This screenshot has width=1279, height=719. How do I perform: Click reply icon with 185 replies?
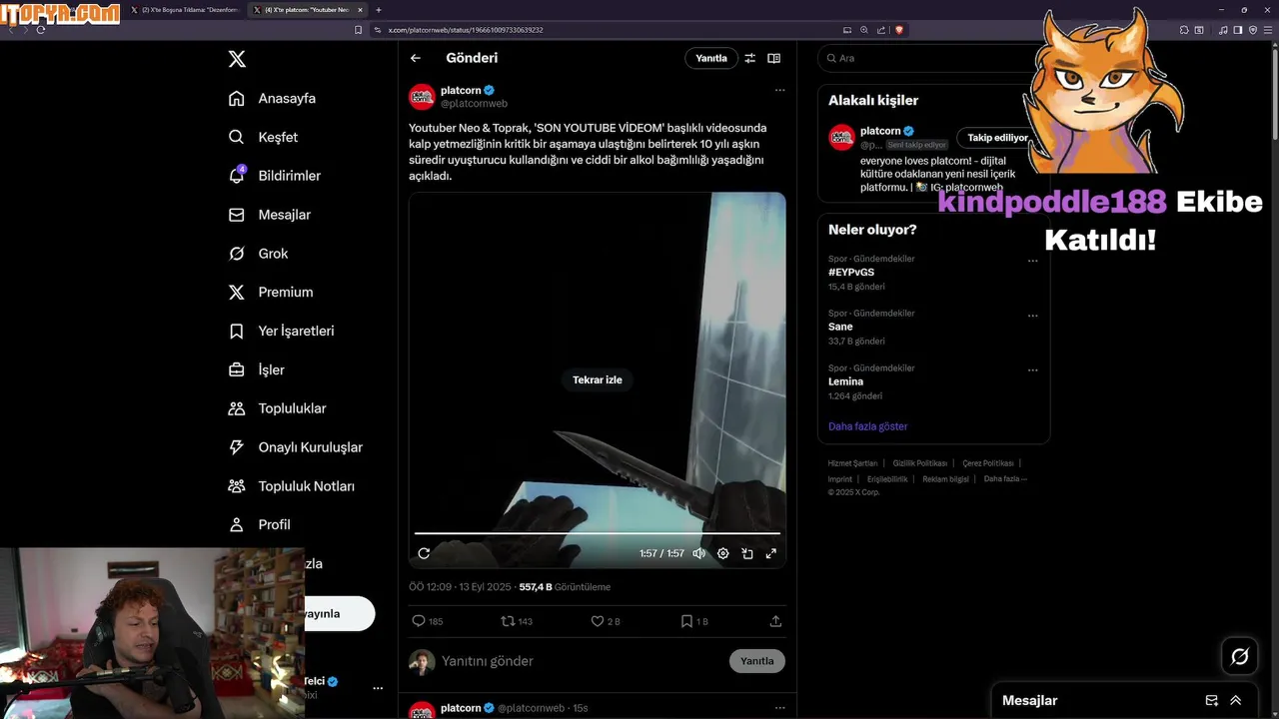427,621
